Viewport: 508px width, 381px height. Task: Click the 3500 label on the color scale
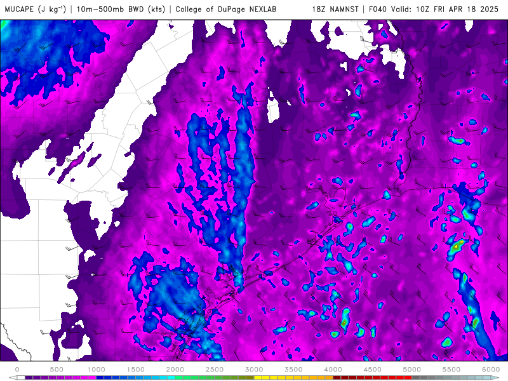click(293, 370)
